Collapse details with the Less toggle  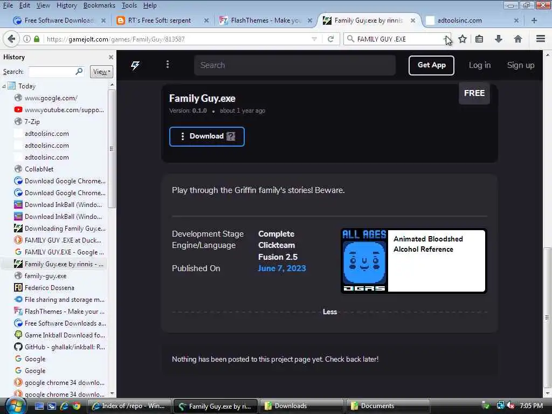[330, 312]
